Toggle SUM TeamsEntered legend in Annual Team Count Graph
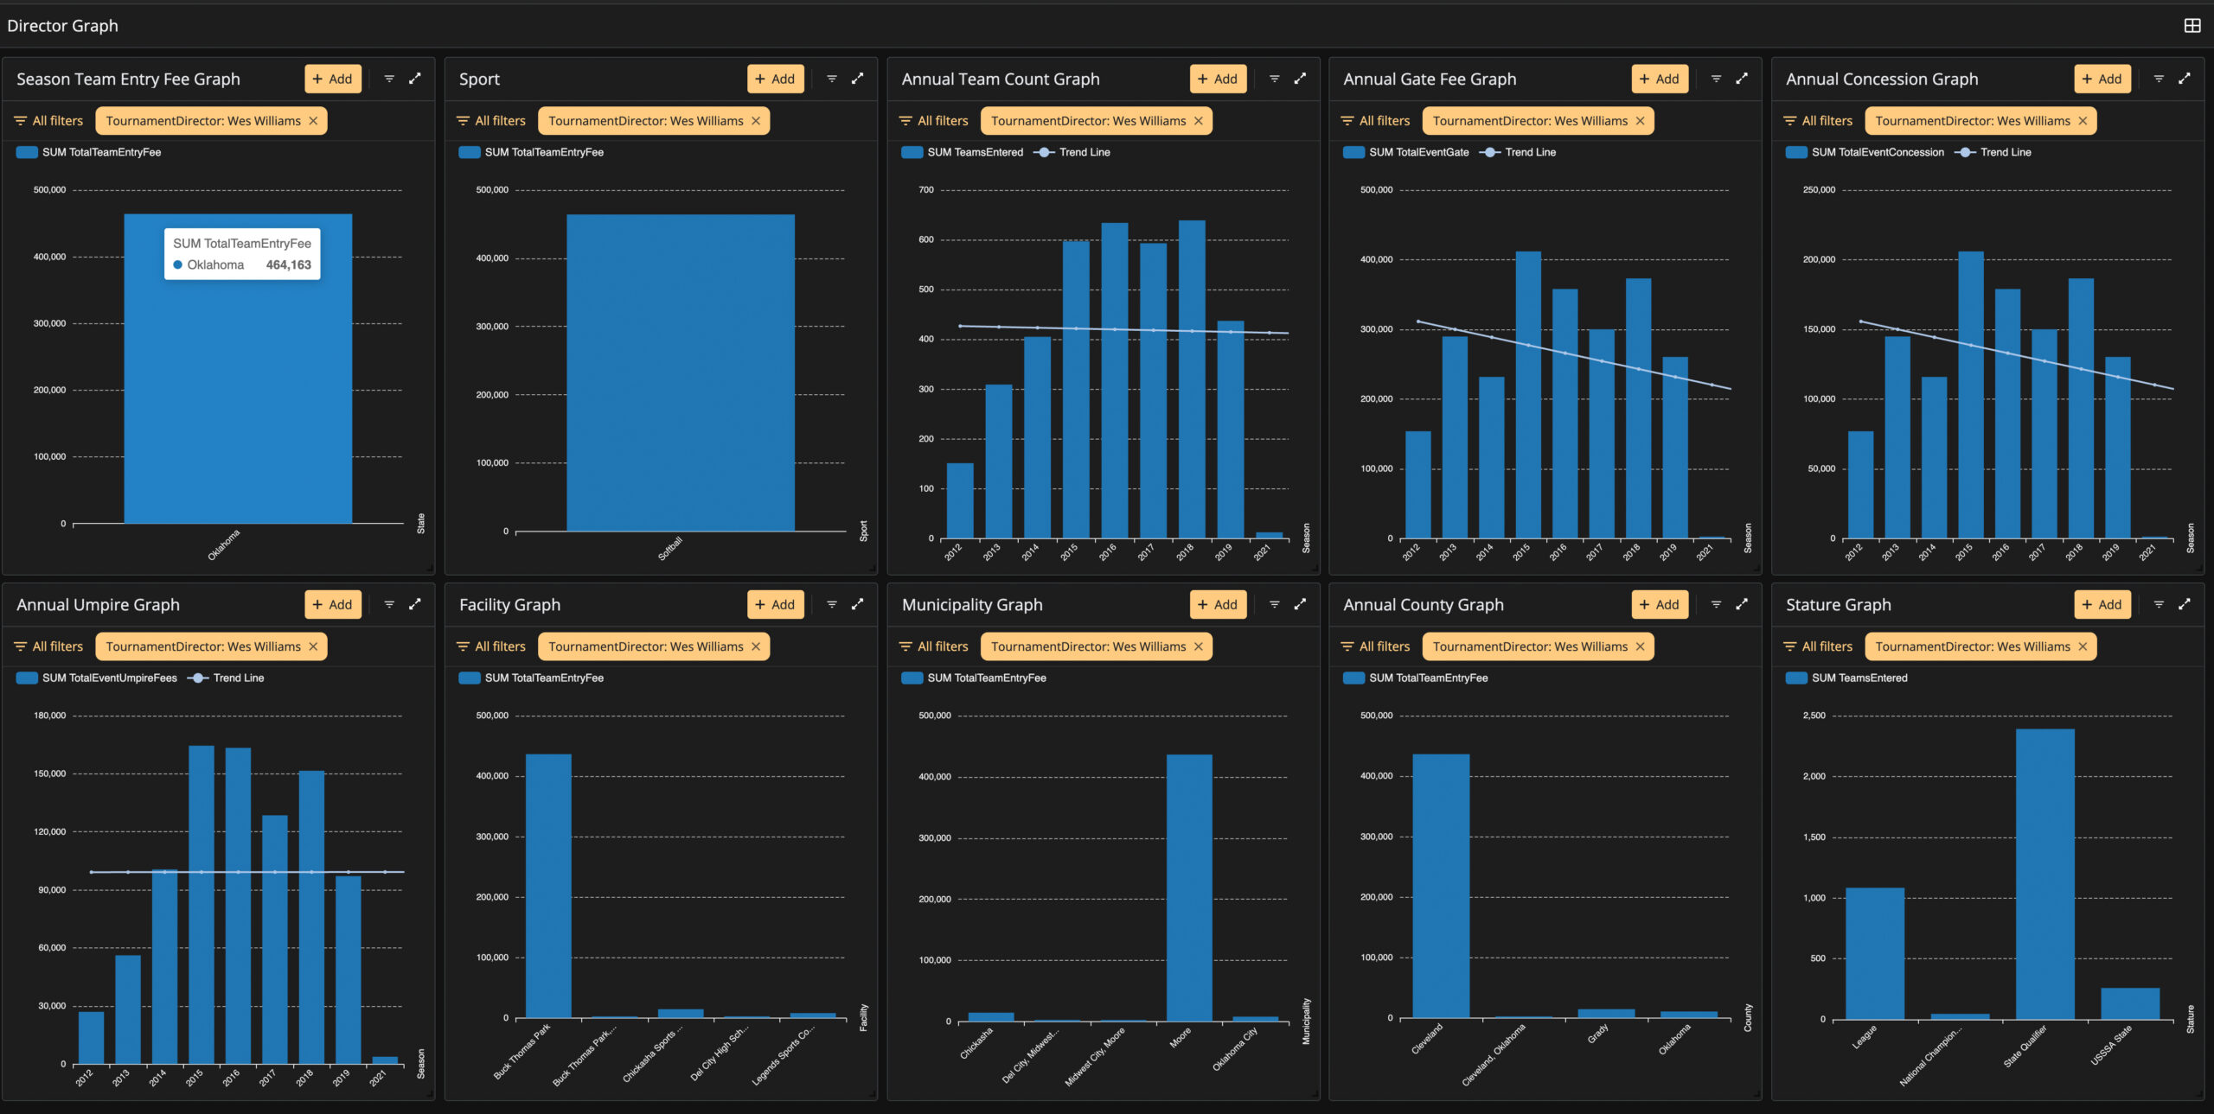The image size is (2214, 1114). point(963,152)
